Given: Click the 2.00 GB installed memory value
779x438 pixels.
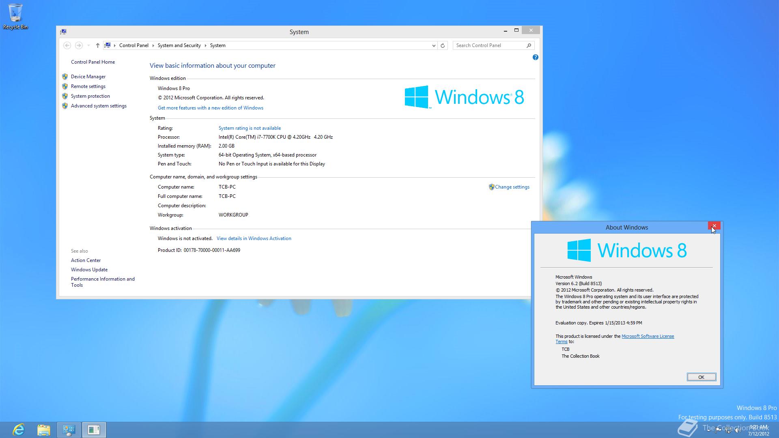Looking at the screenshot, I should [x=226, y=146].
